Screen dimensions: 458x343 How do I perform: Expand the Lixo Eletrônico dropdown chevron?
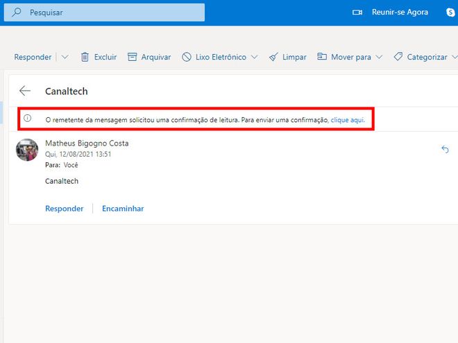[x=255, y=57]
